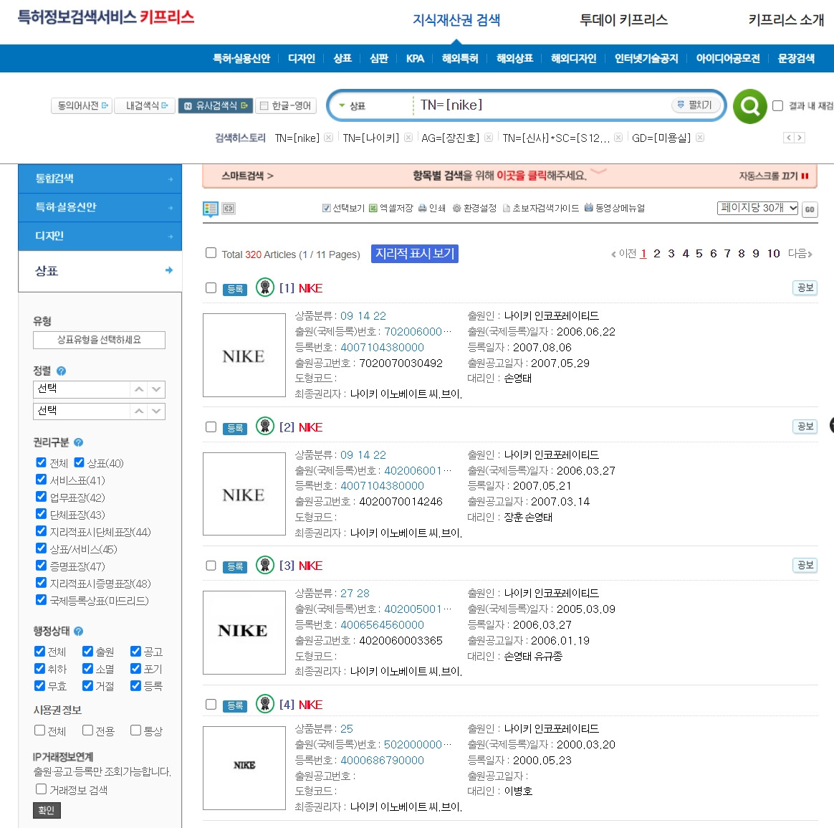Select 문장검색 menu item

tap(796, 59)
